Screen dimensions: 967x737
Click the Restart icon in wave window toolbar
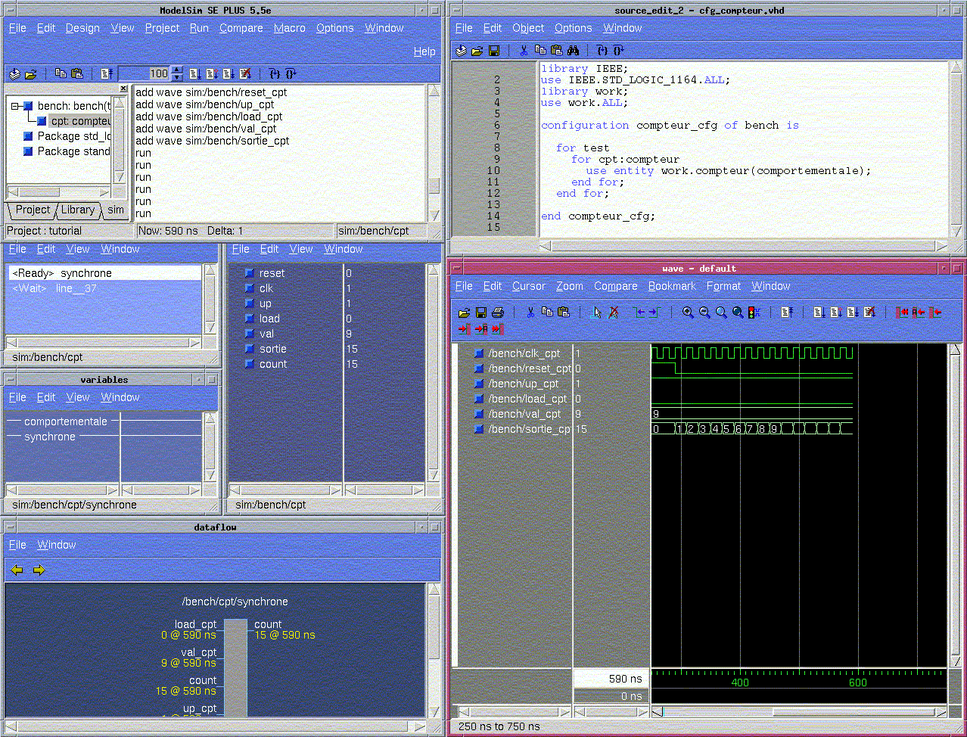point(787,312)
